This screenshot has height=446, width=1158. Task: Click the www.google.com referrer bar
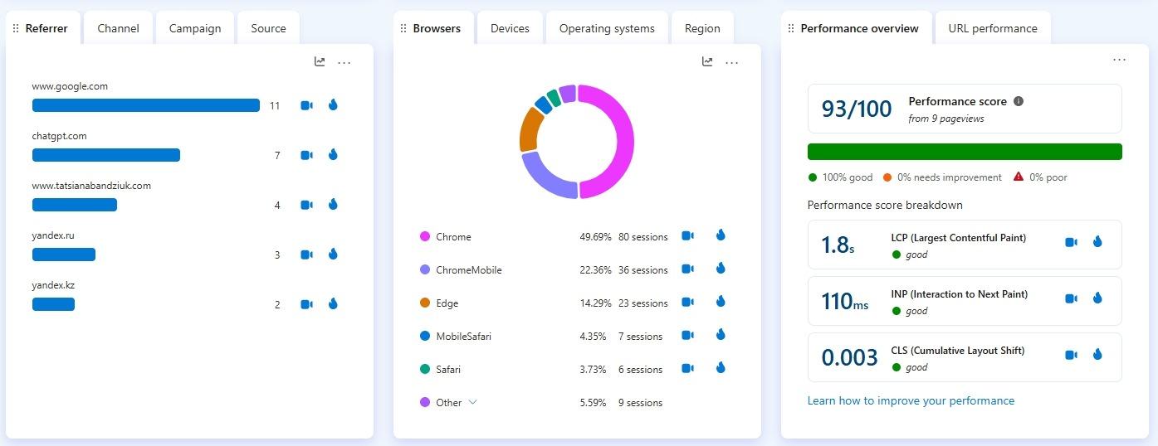point(146,105)
